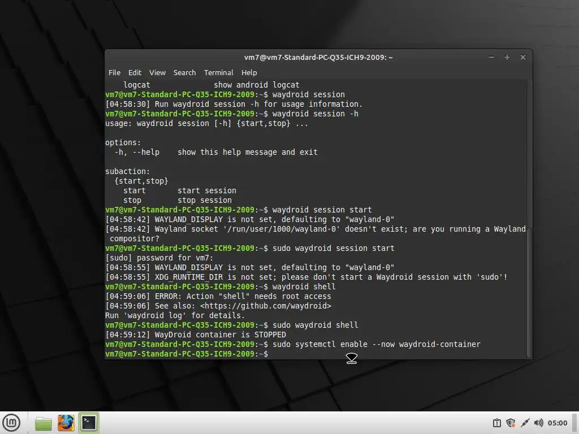
Task: Click the "options:" heading
Action: (x=123, y=142)
